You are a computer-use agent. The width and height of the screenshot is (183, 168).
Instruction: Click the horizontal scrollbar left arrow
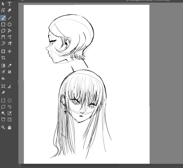[x=19, y=165]
